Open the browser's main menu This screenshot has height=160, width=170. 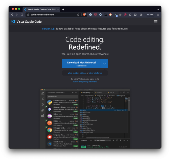coord(158,15)
